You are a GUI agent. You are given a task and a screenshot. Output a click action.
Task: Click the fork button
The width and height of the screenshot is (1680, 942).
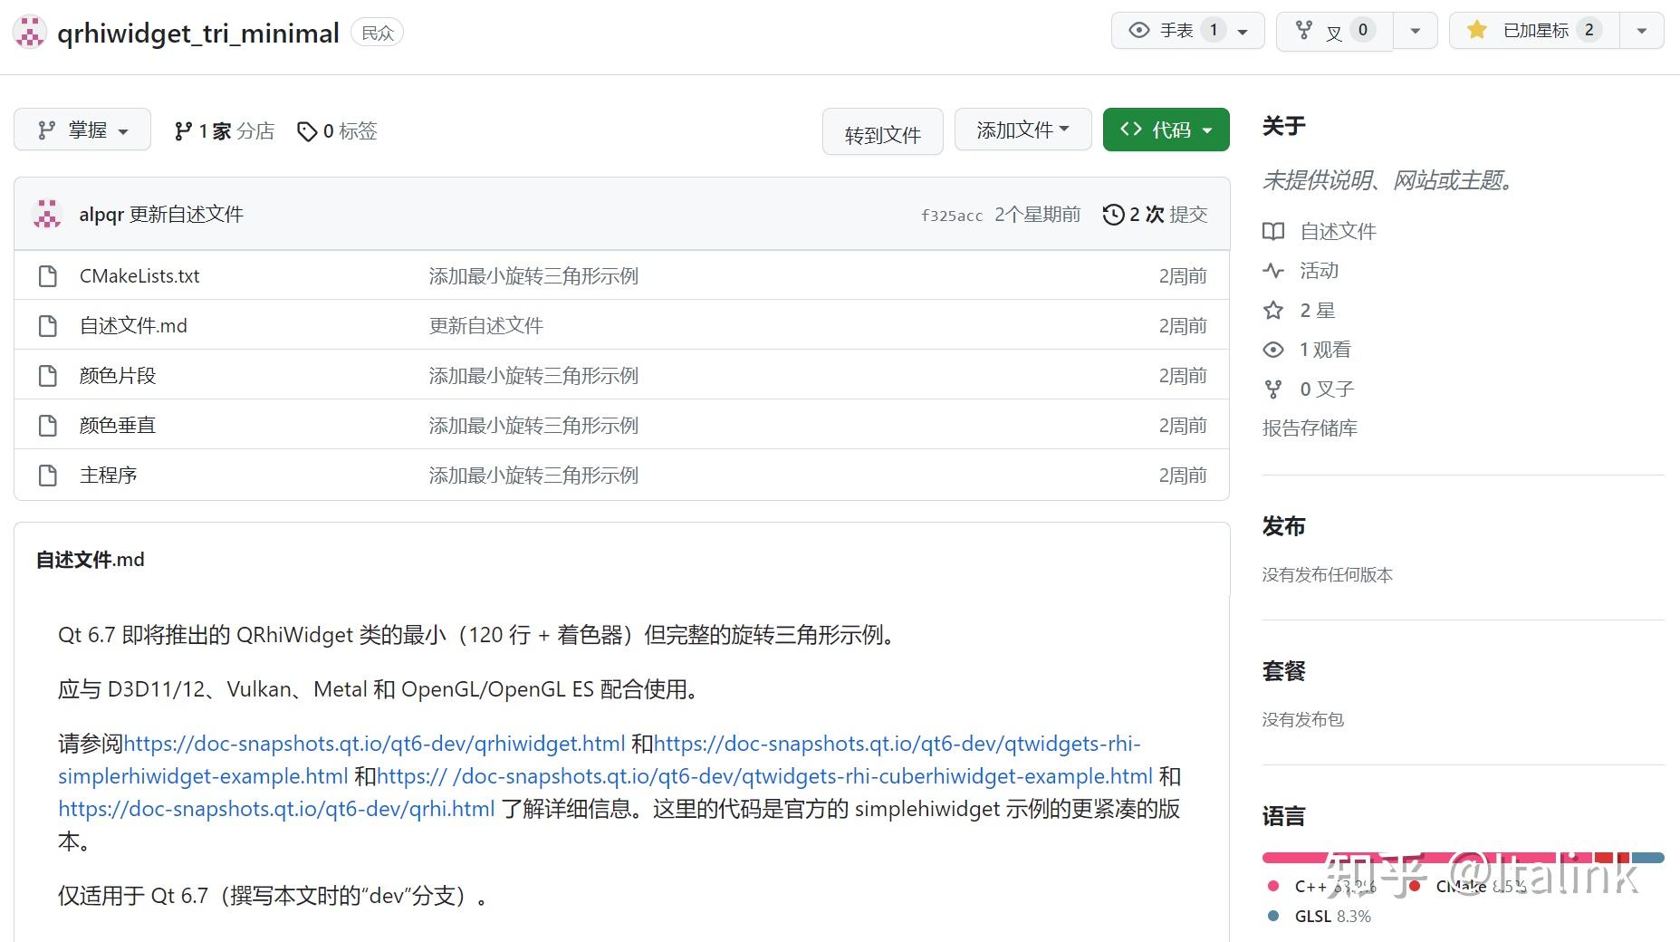click(x=1334, y=31)
